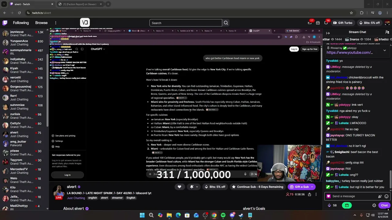Viewport: 392px width, 220px height.
Task: Open Spotify from the taskbar
Action: pos(223,215)
